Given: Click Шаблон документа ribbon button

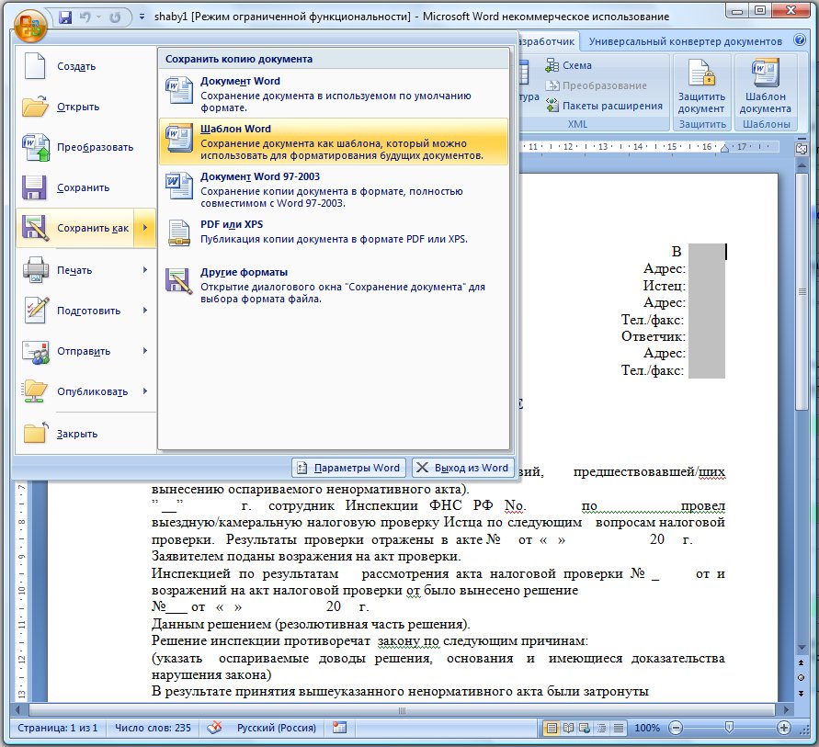Looking at the screenshot, I should [x=765, y=86].
